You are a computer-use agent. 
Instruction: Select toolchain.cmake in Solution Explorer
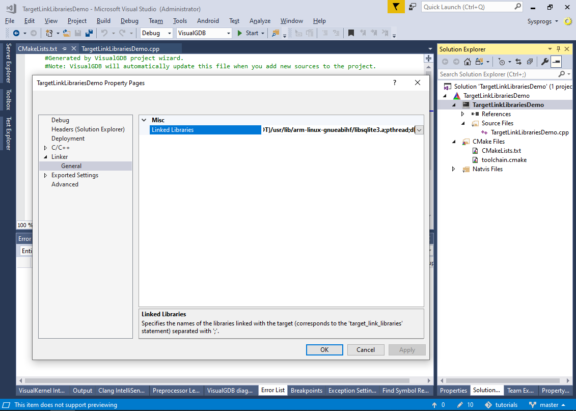[504, 160]
